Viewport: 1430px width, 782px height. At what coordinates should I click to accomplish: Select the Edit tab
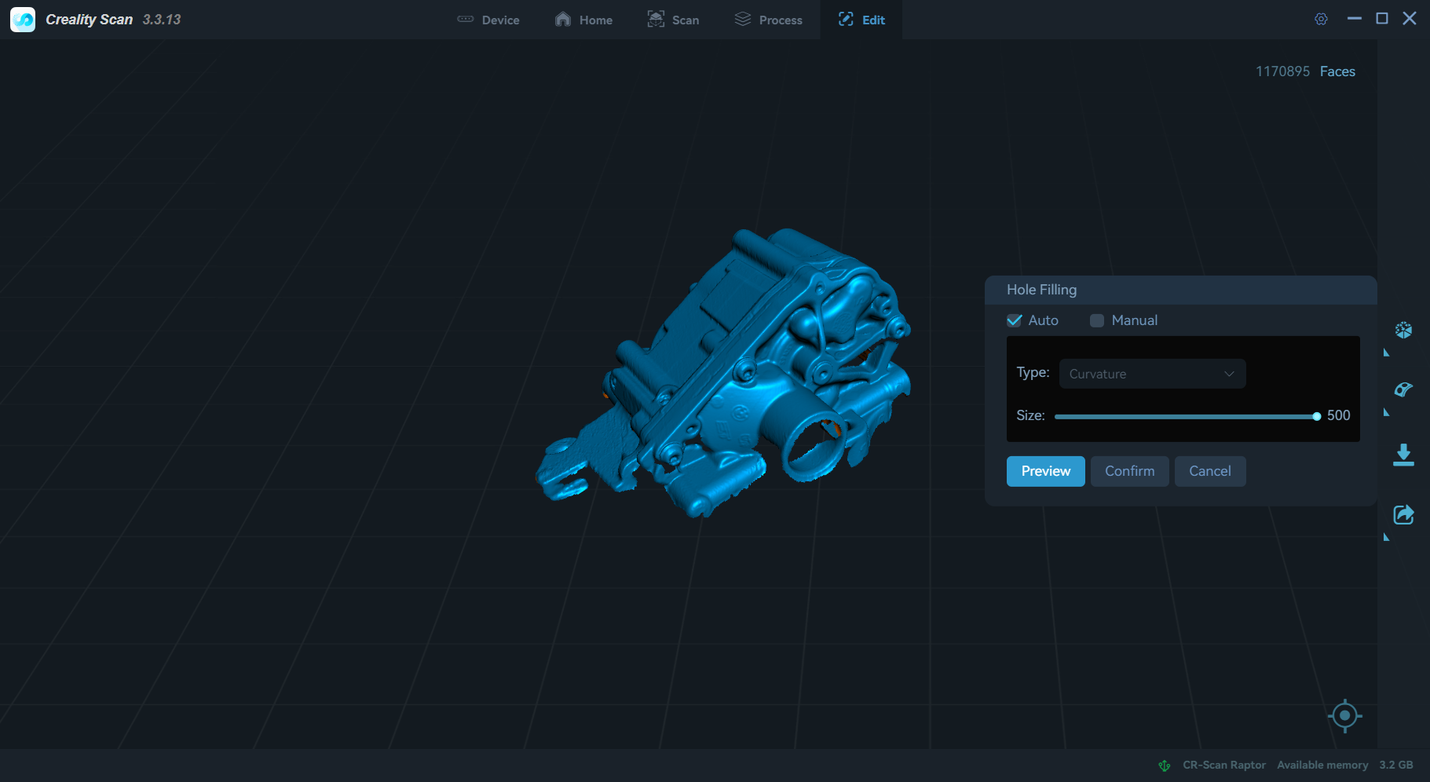(x=861, y=20)
